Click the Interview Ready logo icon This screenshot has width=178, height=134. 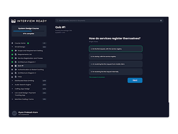click(x=13, y=21)
